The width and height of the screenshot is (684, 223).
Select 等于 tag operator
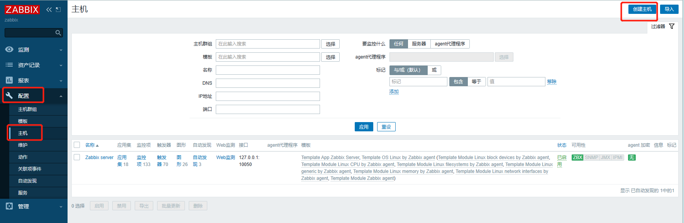pos(476,82)
